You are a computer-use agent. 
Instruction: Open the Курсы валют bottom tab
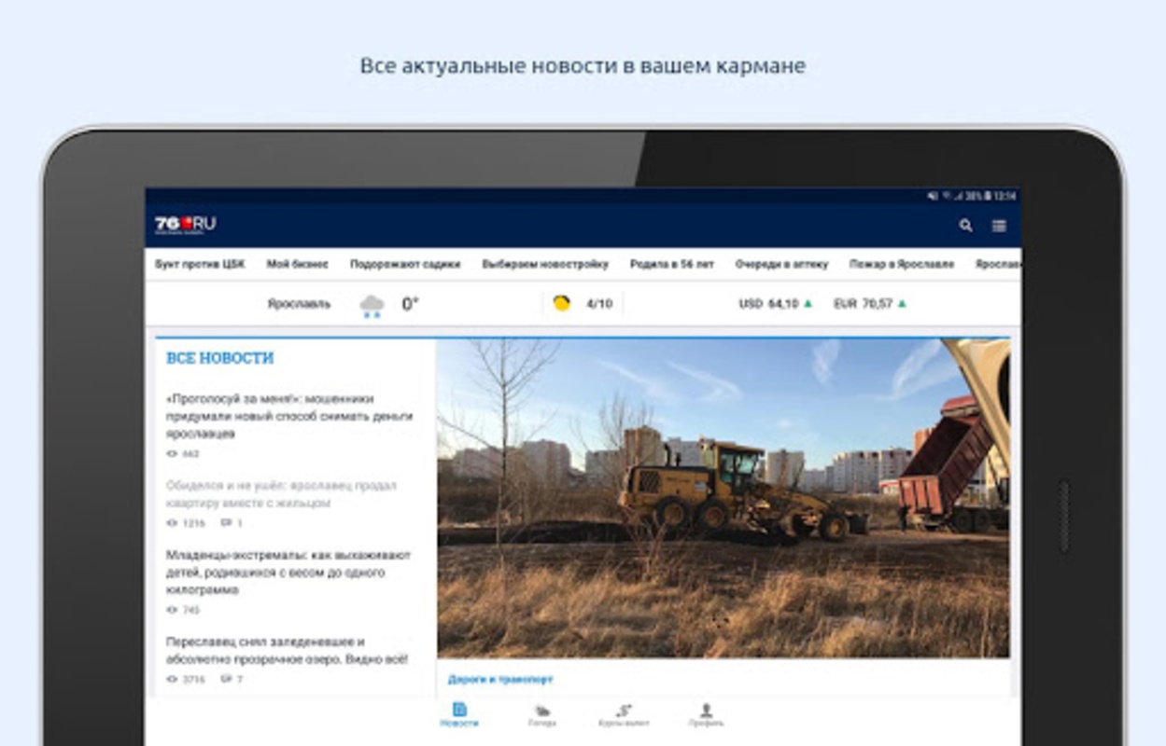624,716
